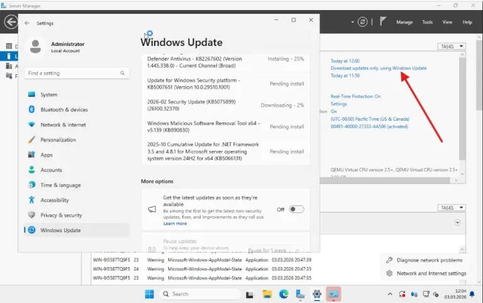Toggle Get the latest updates switch
483x303 pixels.
[x=296, y=209]
